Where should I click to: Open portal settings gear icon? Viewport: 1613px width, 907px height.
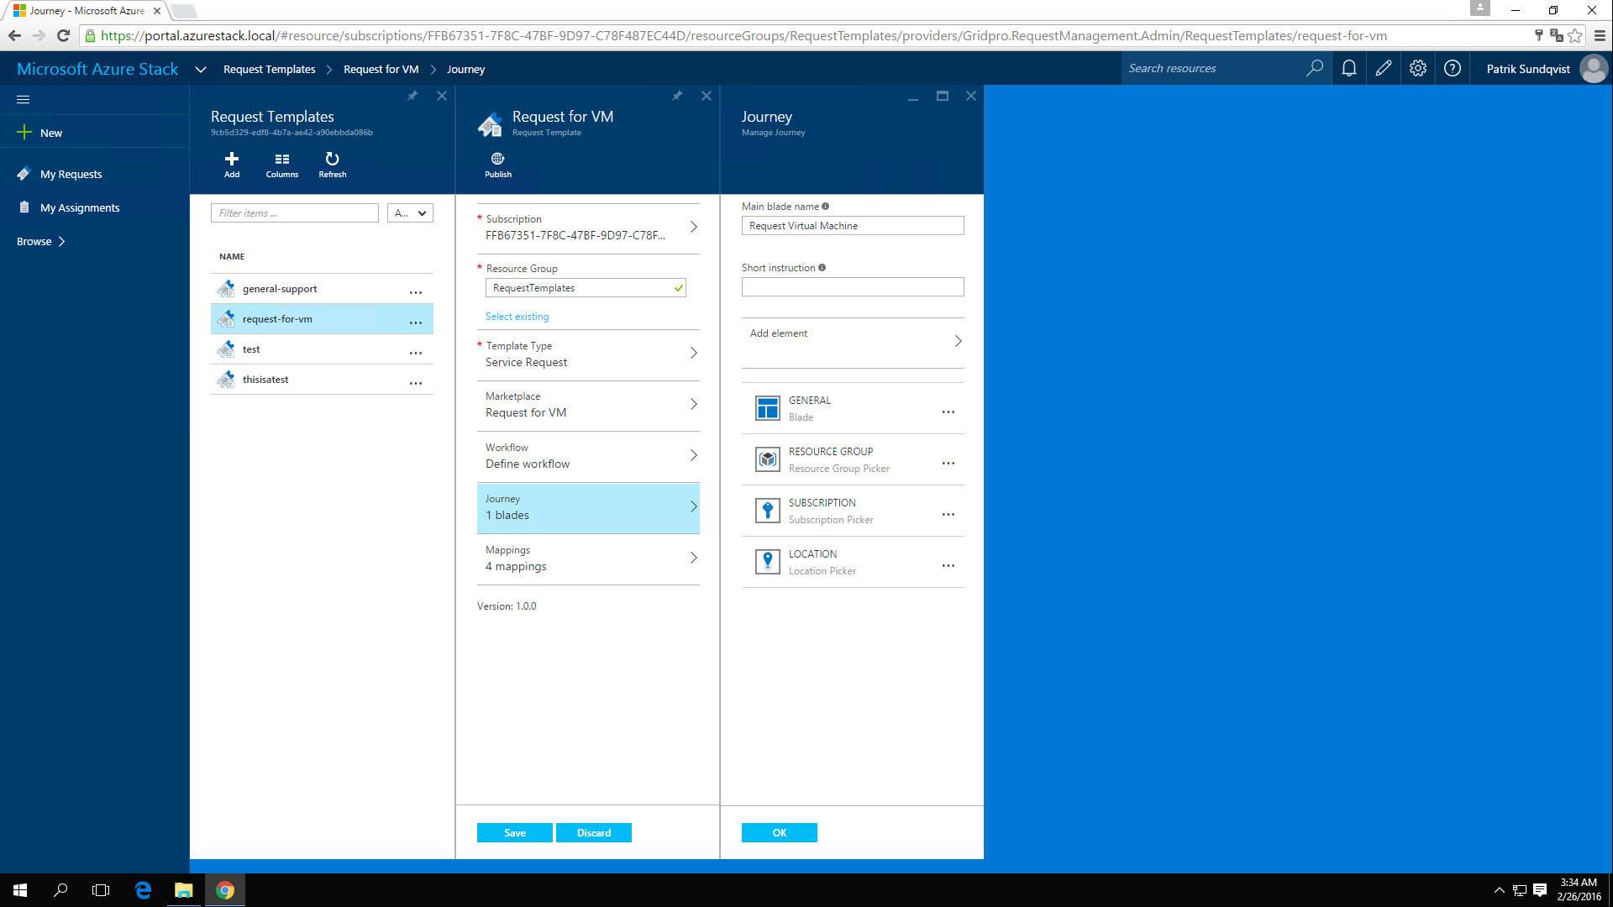point(1418,68)
